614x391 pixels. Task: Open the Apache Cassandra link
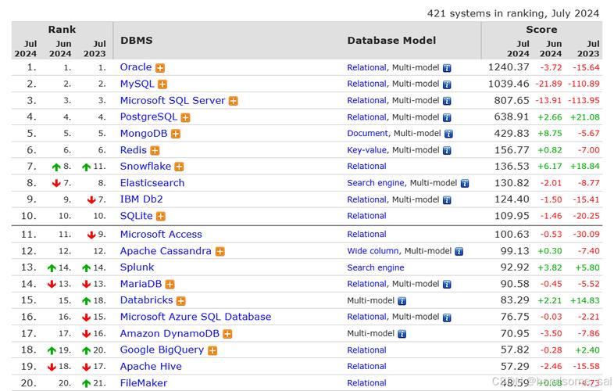coord(166,250)
